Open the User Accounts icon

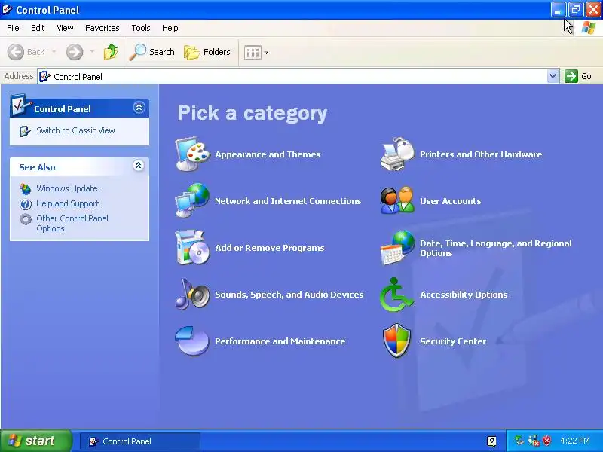coord(398,200)
